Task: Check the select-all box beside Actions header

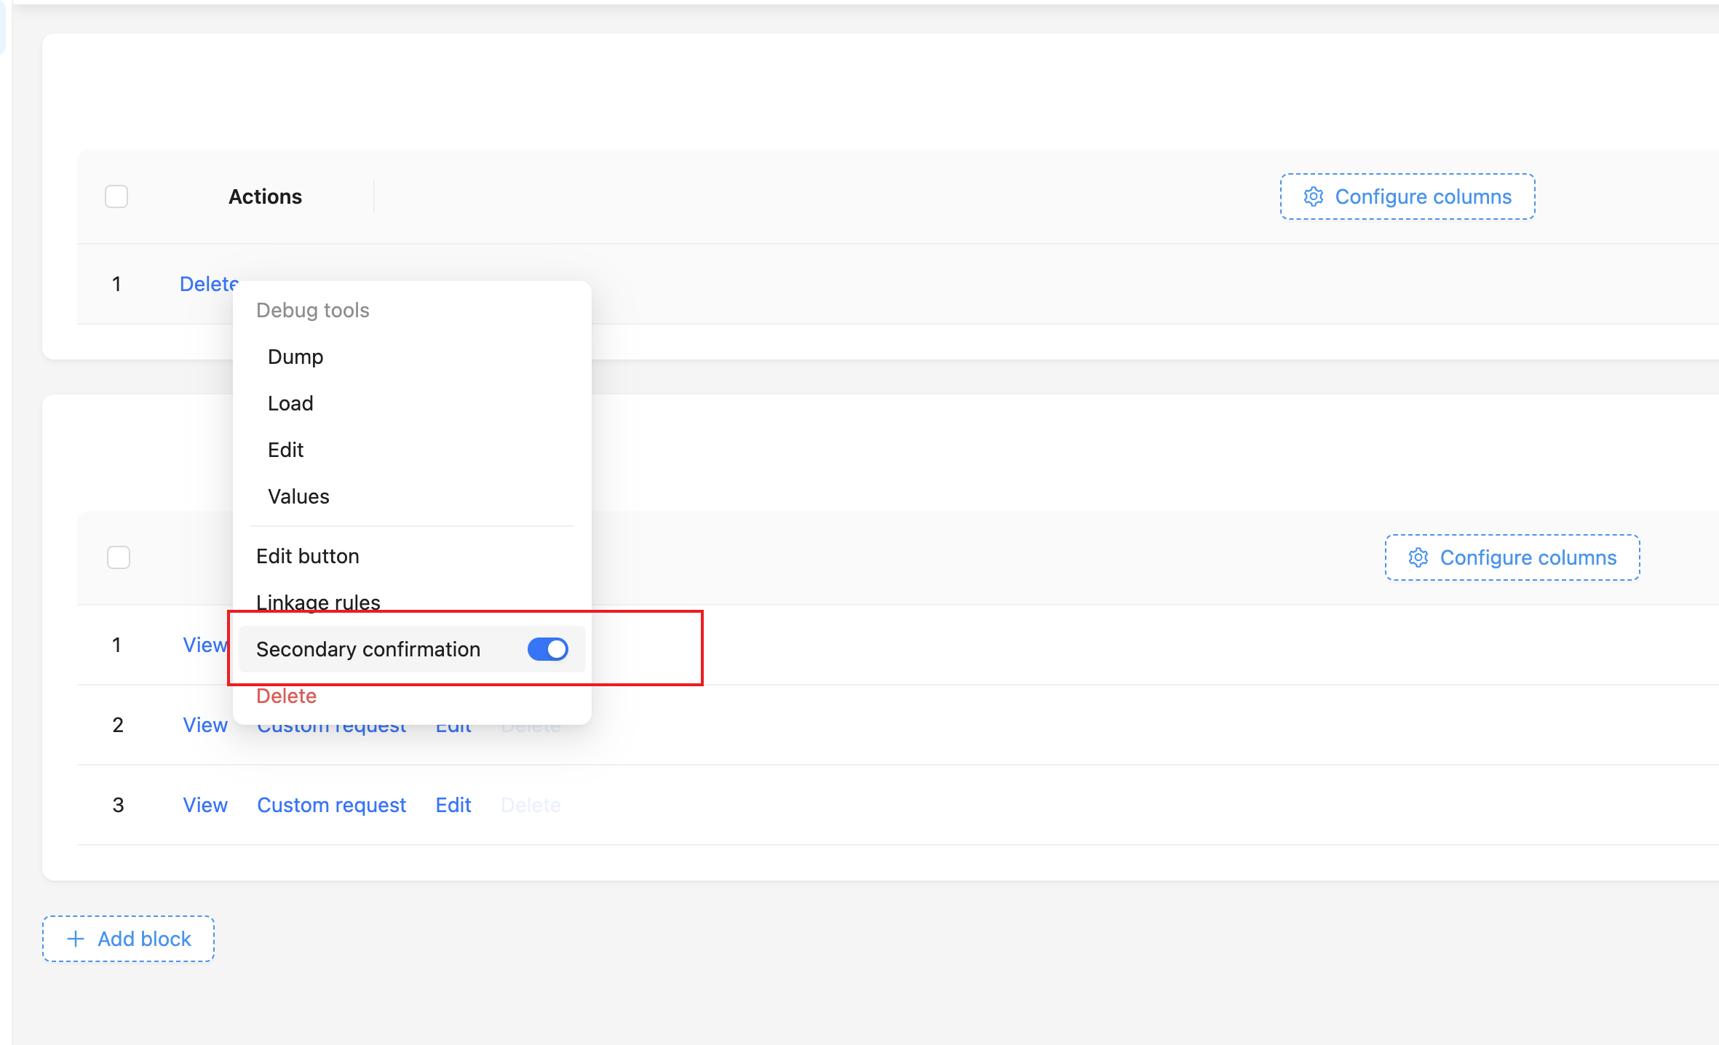Action: pyautogui.click(x=116, y=196)
